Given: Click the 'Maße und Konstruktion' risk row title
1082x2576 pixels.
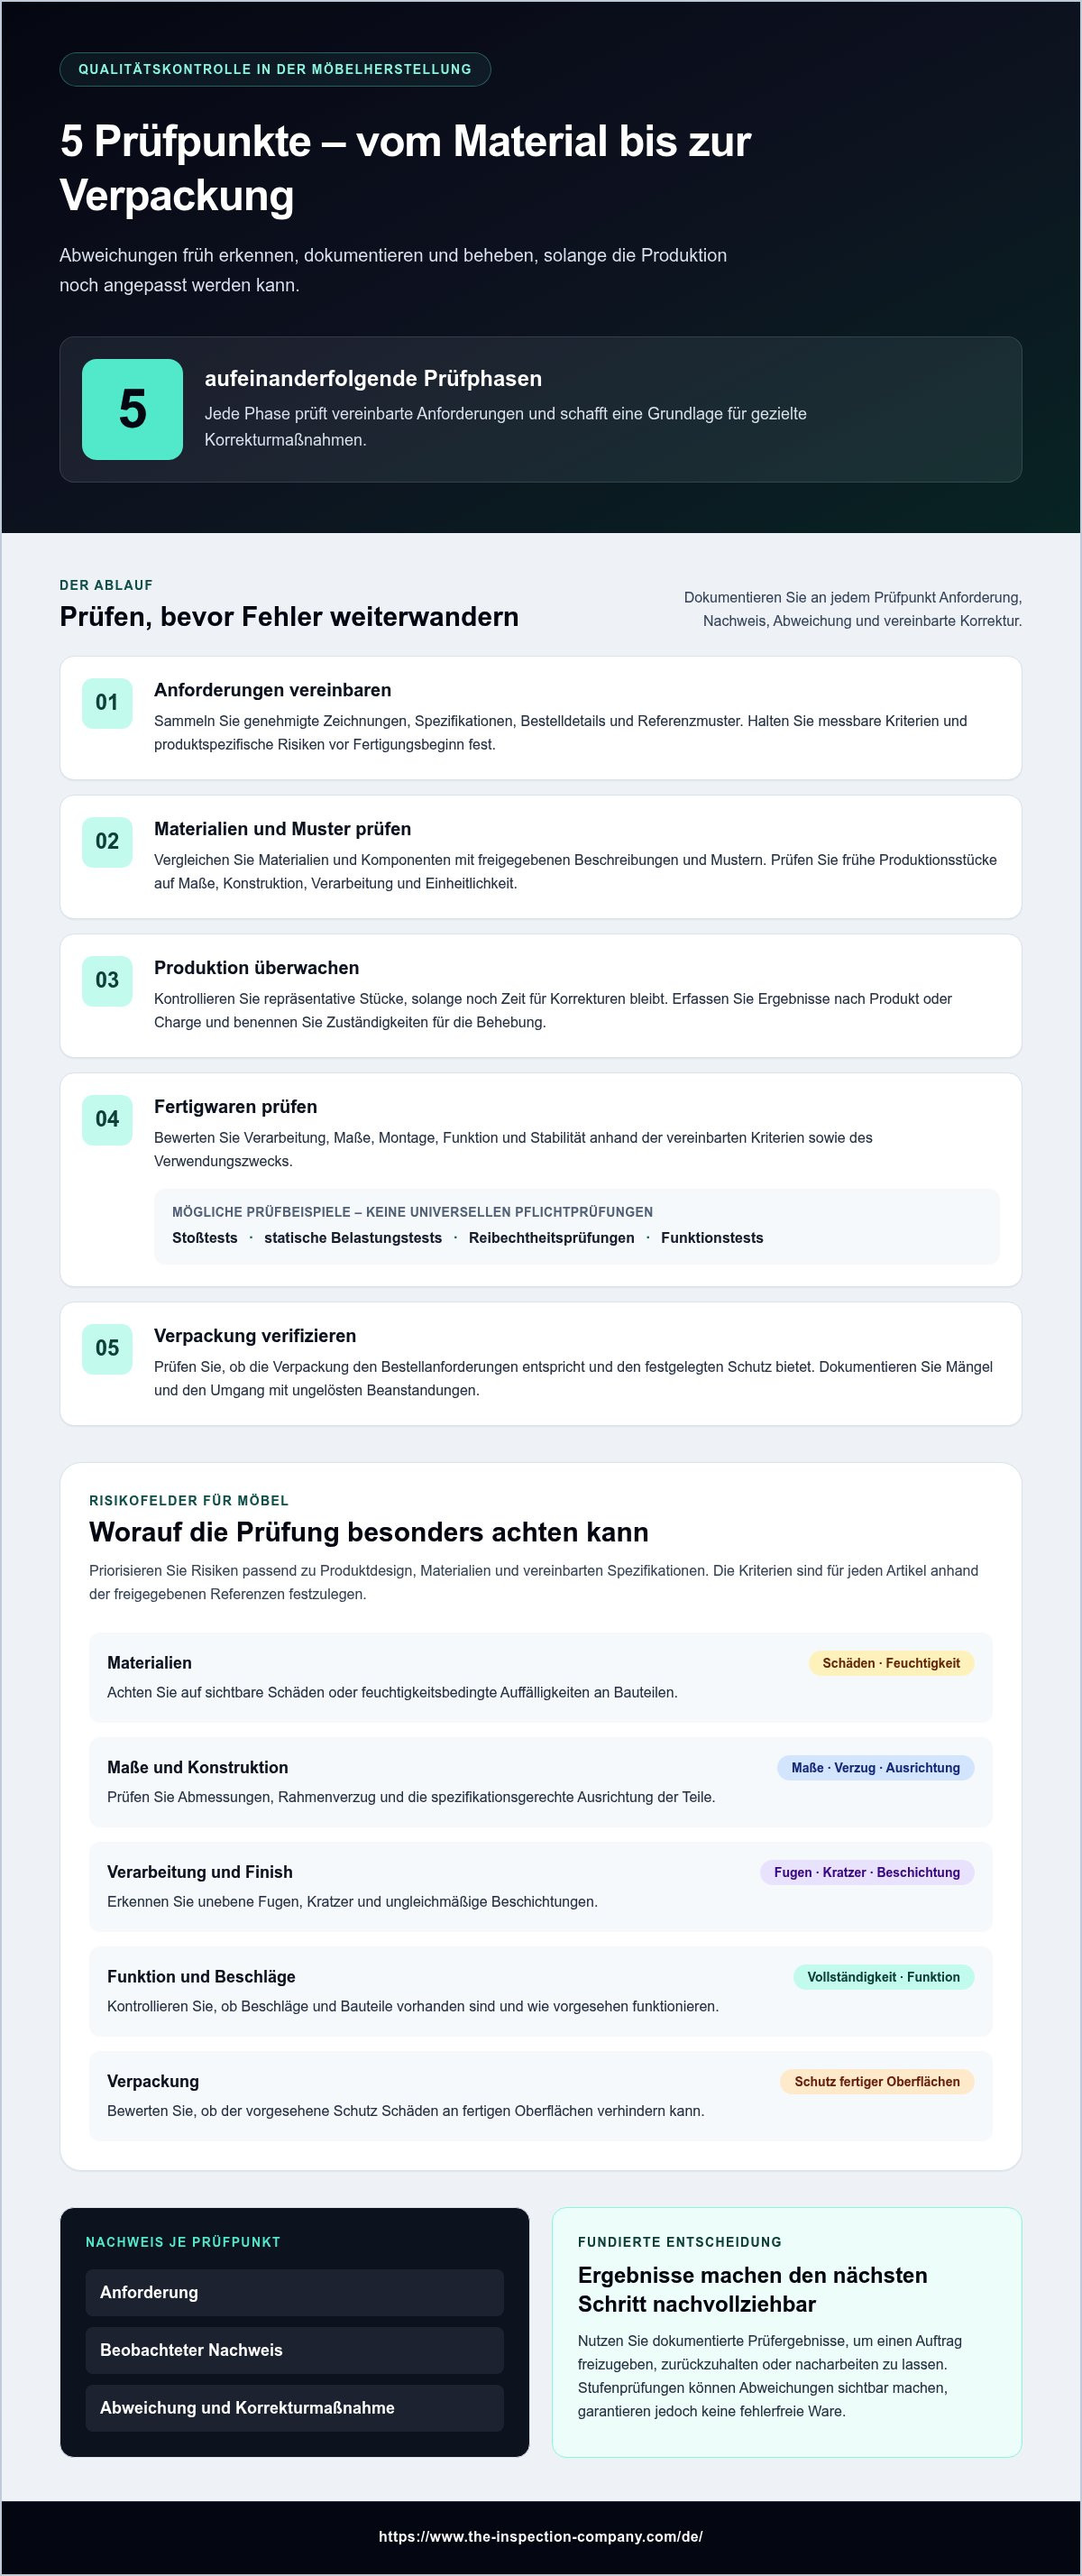Looking at the screenshot, I should click(197, 1768).
